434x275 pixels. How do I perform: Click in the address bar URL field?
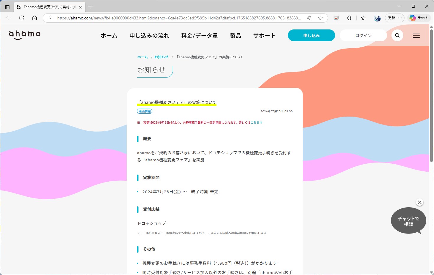[x=177, y=18]
